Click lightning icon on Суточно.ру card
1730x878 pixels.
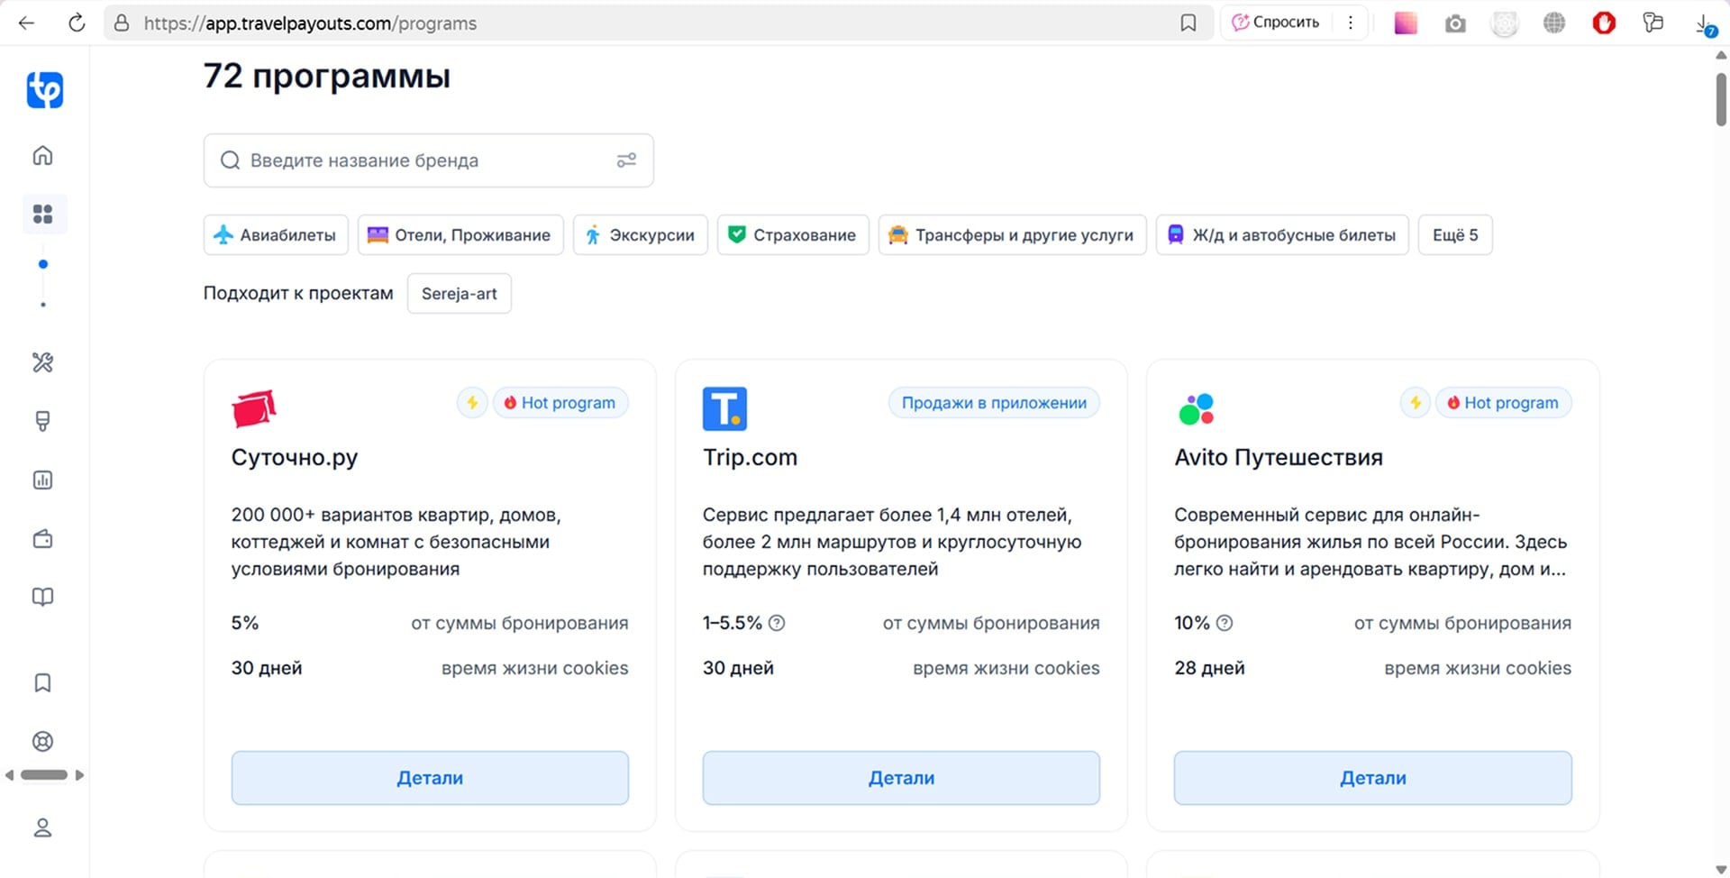(472, 402)
